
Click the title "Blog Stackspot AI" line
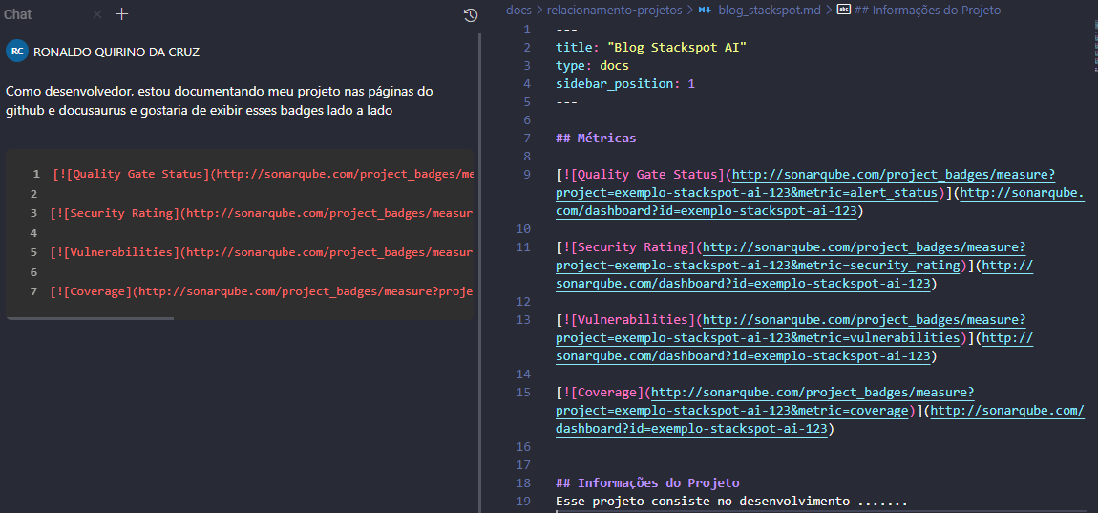tap(651, 48)
